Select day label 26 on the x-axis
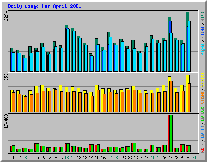The image size is (207, 162). [x=164, y=158]
